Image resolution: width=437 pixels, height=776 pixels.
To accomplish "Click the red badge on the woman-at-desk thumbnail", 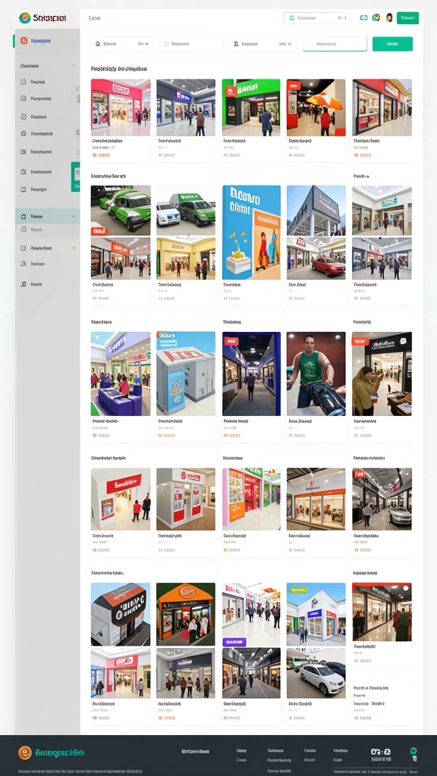I will pyautogui.click(x=360, y=341).
